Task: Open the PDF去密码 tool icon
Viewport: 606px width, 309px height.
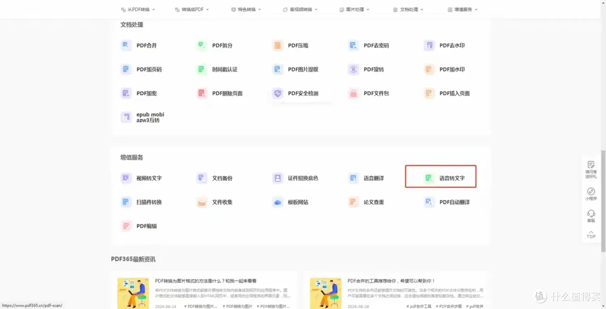Action: pyautogui.click(x=353, y=45)
